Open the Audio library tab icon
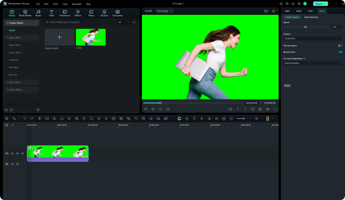The image size is (345, 200). (x=38, y=13)
